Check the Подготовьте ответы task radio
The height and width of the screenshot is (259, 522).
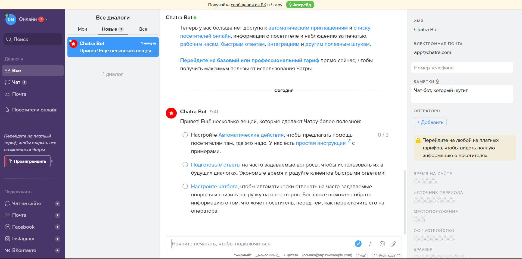(185, 165)
